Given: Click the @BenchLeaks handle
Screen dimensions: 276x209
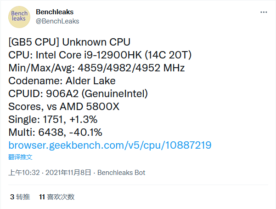Looking at the screenshot, I should [x=57, y=21].
